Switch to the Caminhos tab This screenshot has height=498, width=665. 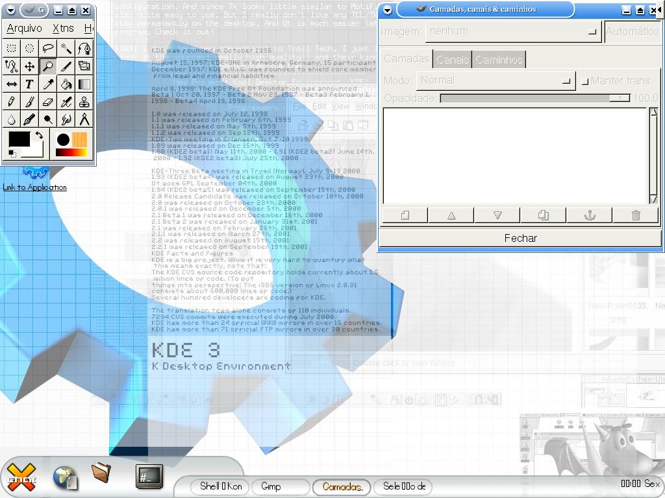coord(499,60)
